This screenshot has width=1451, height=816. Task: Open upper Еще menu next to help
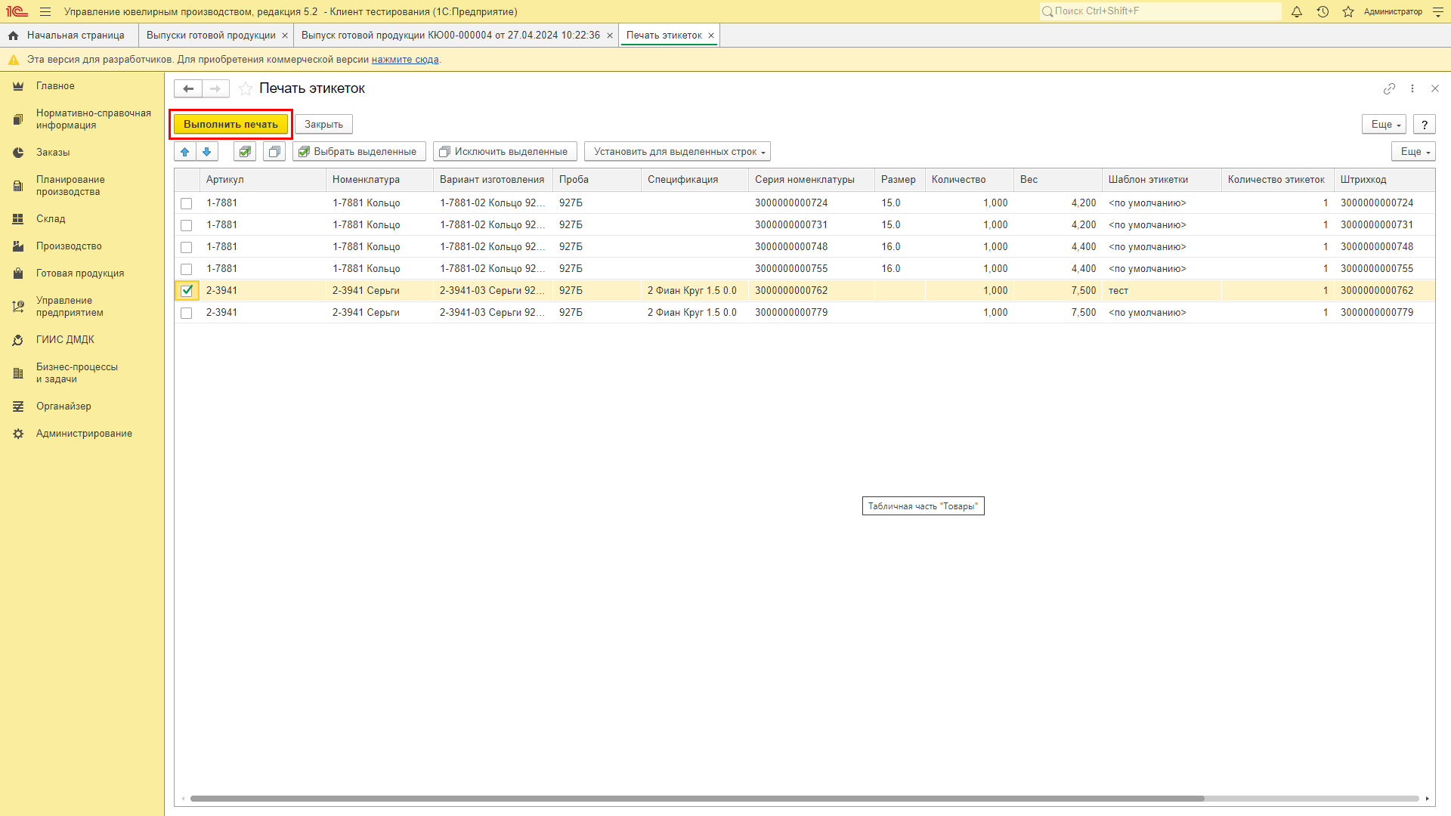[1384, 125]
